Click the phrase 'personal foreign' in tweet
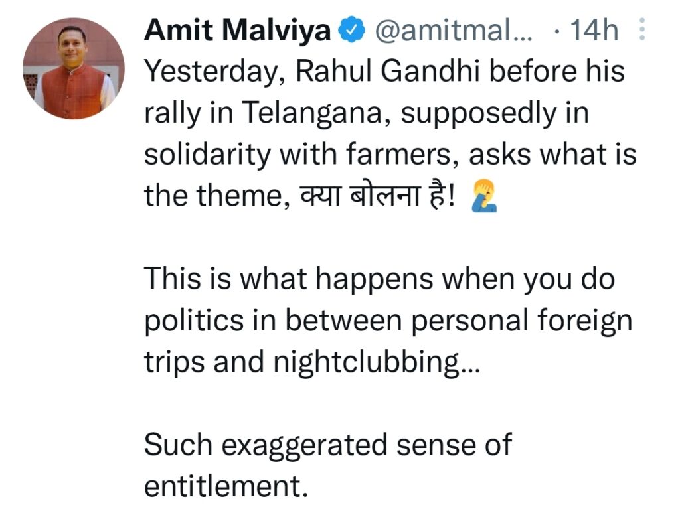Image resolution: width=680 pixels, height=509 pixels. pos(521,321)
